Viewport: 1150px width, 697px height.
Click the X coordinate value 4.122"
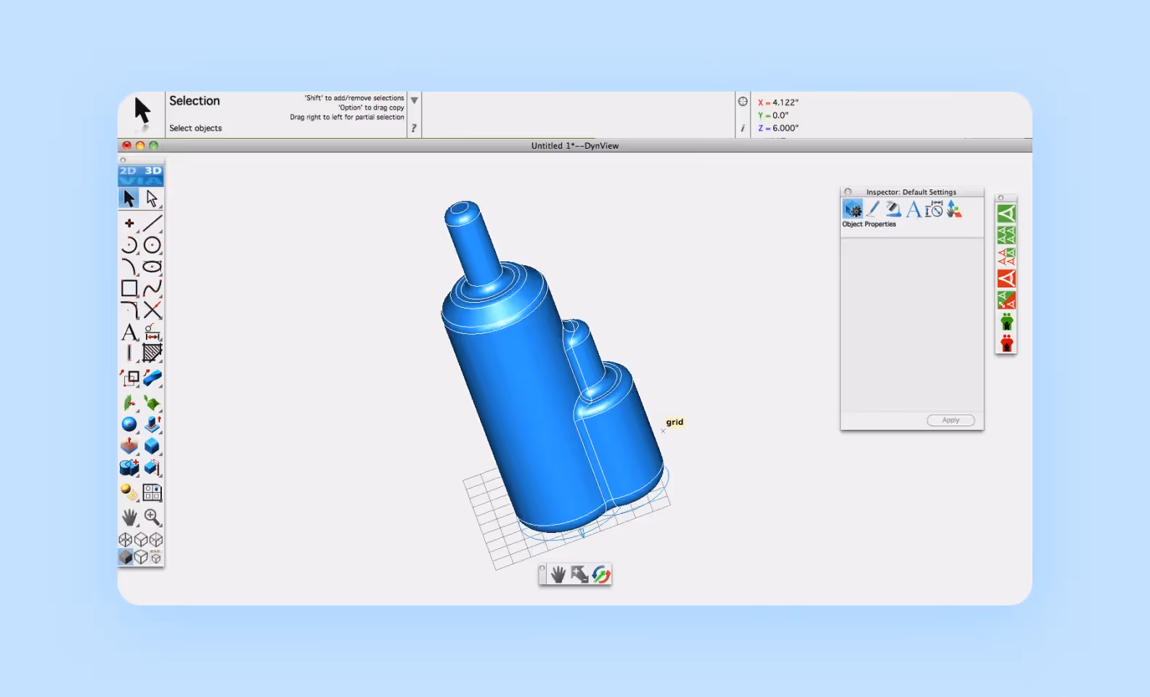click(786, 102)
